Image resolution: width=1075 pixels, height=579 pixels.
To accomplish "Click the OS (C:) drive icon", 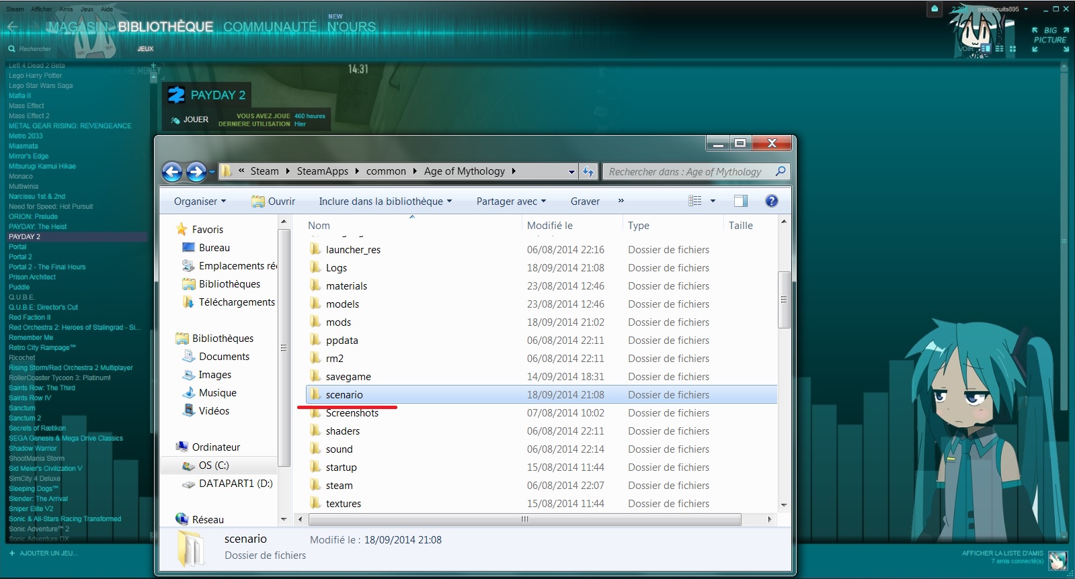I will (188, 465).
